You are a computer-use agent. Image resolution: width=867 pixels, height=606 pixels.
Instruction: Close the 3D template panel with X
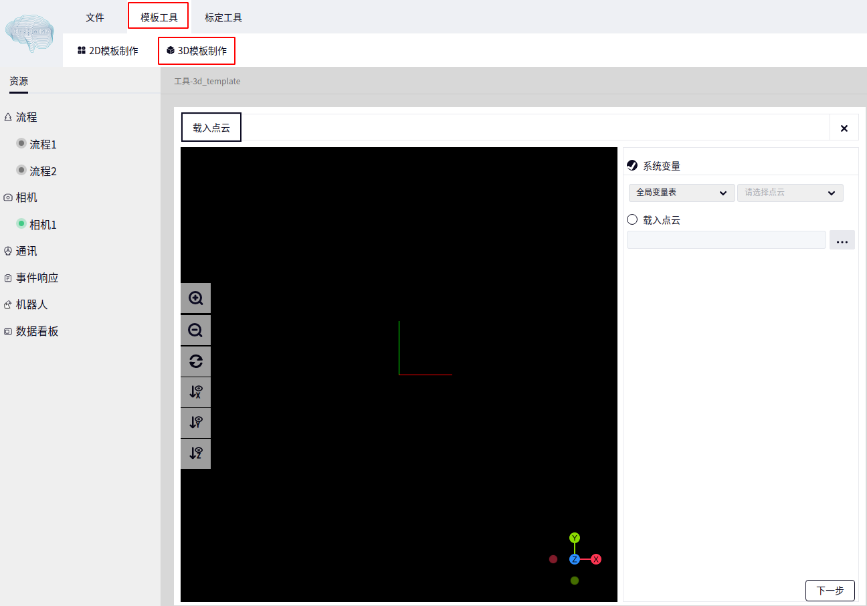click(x=844, y=128)
